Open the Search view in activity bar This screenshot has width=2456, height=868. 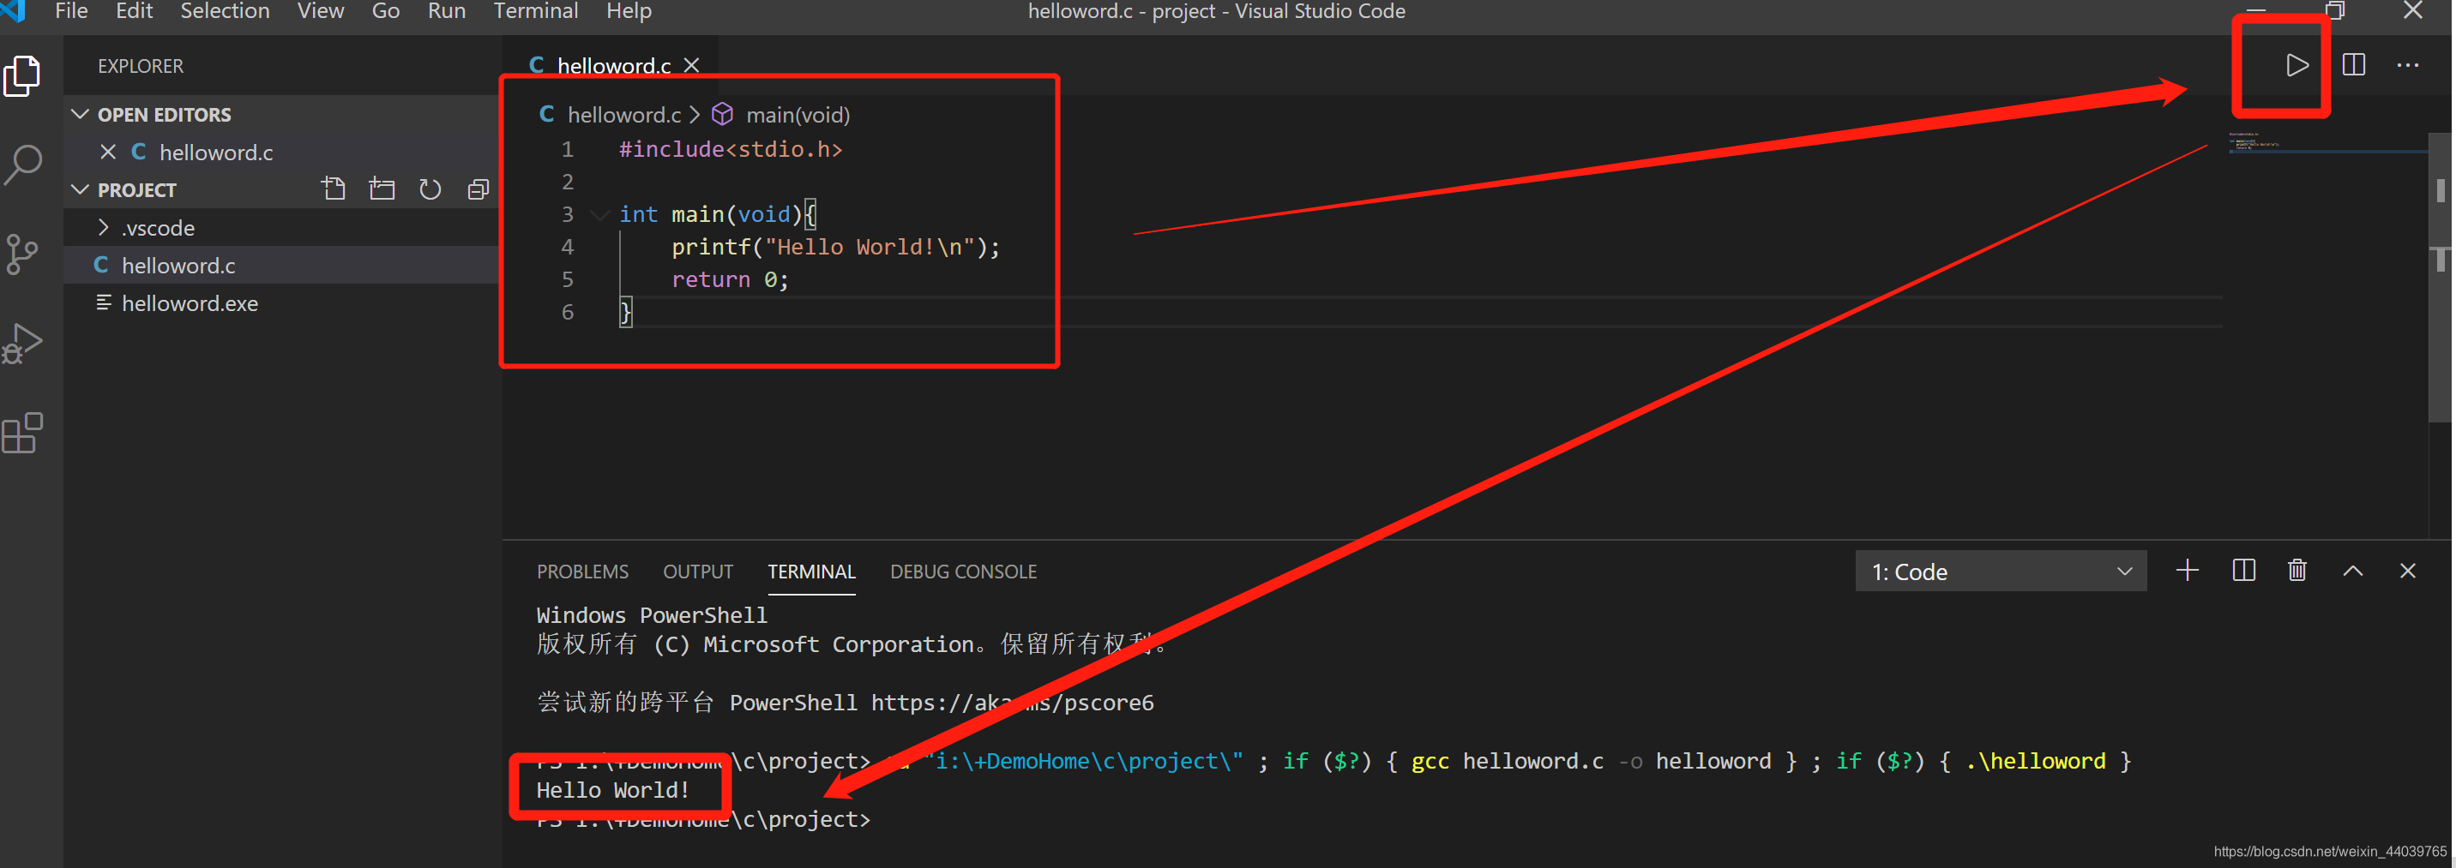(x=23, y=164)
